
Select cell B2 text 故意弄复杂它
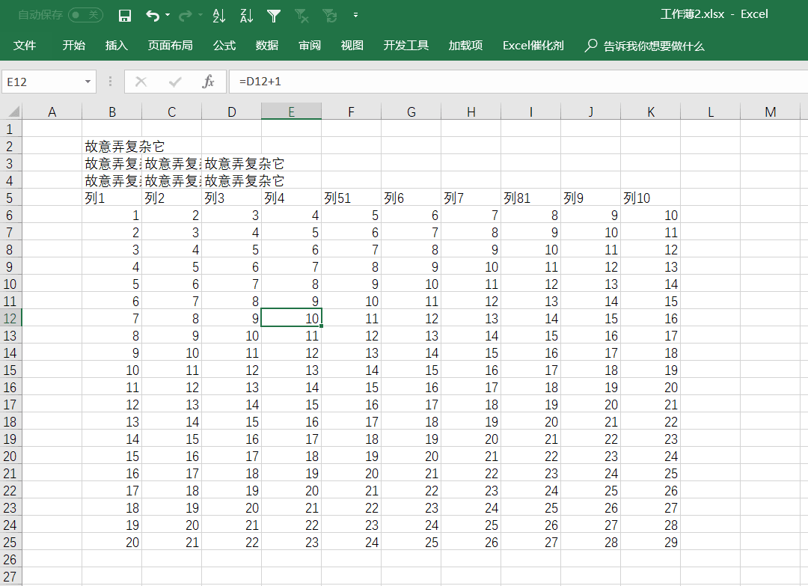click(x=125, y=147)
